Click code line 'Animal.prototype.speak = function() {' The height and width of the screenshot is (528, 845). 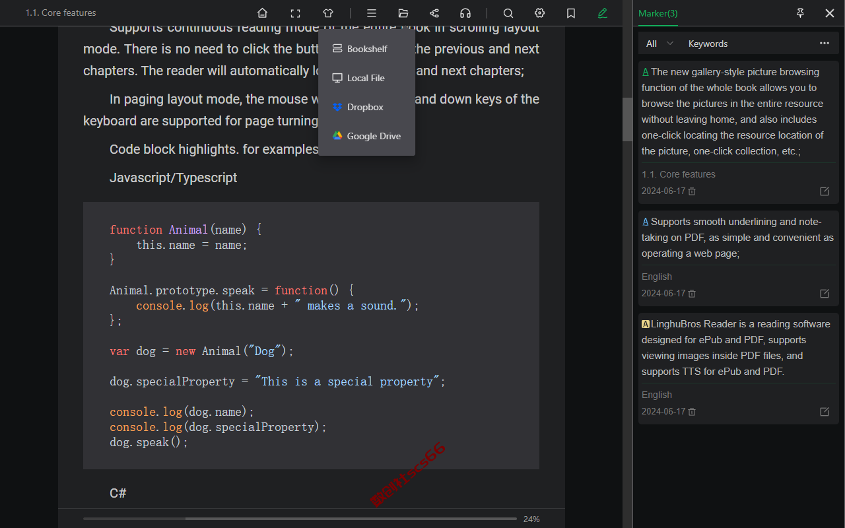click(x=232, y=290)
